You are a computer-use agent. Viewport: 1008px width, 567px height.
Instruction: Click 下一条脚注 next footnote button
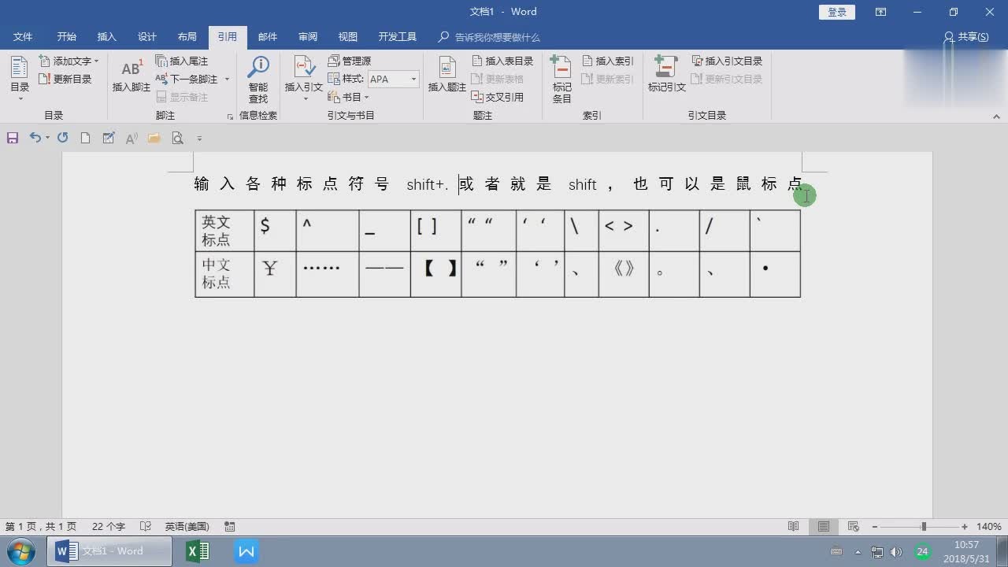point(187,79)
